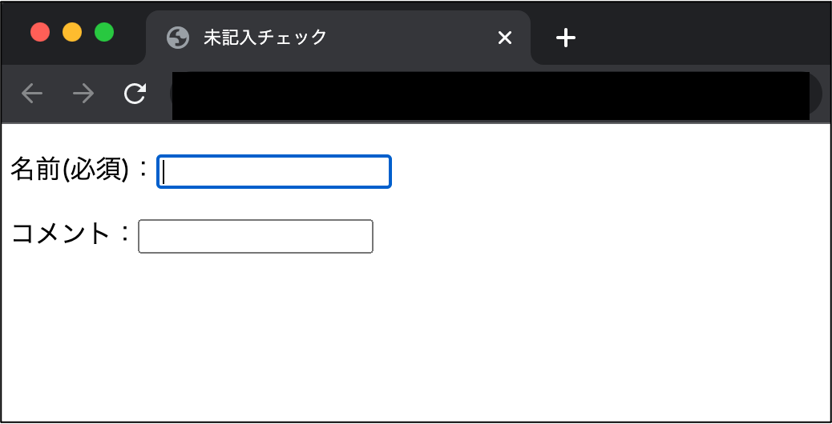This screenshot has height=424, width=832.
Task: Click the green fullscreen window button
Action: (x=104, y=32)
